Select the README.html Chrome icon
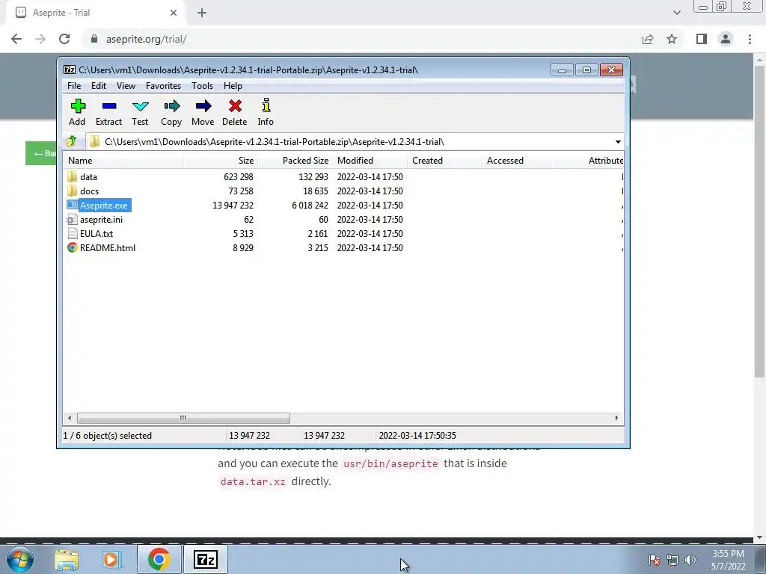This screenshot has width=766, height=574. point(73,247)
